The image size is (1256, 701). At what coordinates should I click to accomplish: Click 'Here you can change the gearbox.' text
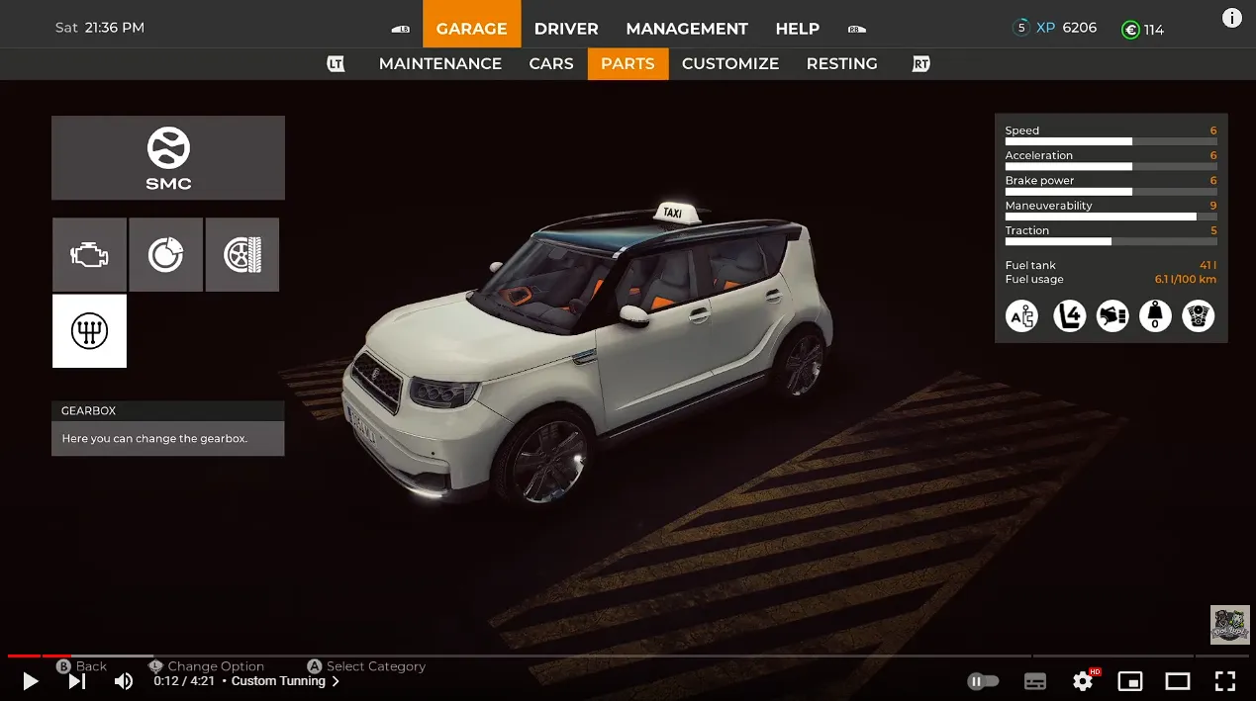click(x=154, y=438)
